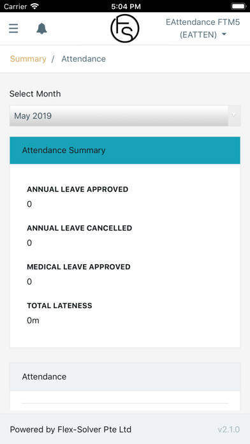Viewport: 250px width, 444px height.
Task: Click the 0m total lateness value
Action: pos(33,320)
